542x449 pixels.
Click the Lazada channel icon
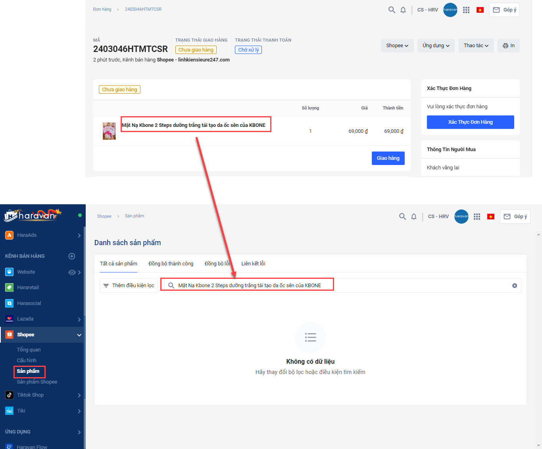[9, 319]
